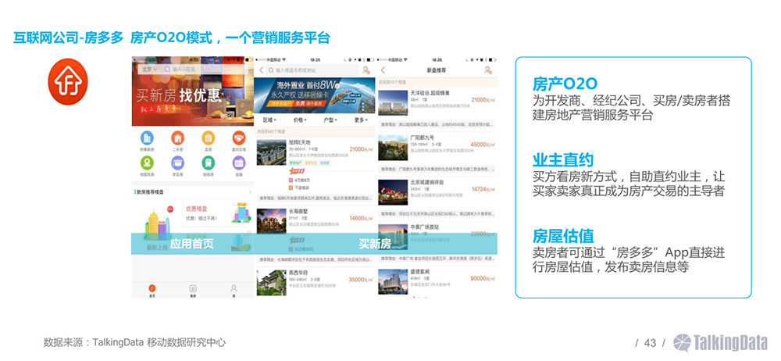Click the 14600 price of 长海御墅

[x=361, y=218]
